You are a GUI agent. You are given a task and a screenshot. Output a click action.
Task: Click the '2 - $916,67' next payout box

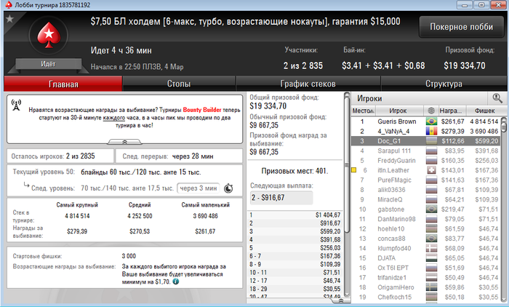point(281,198)
